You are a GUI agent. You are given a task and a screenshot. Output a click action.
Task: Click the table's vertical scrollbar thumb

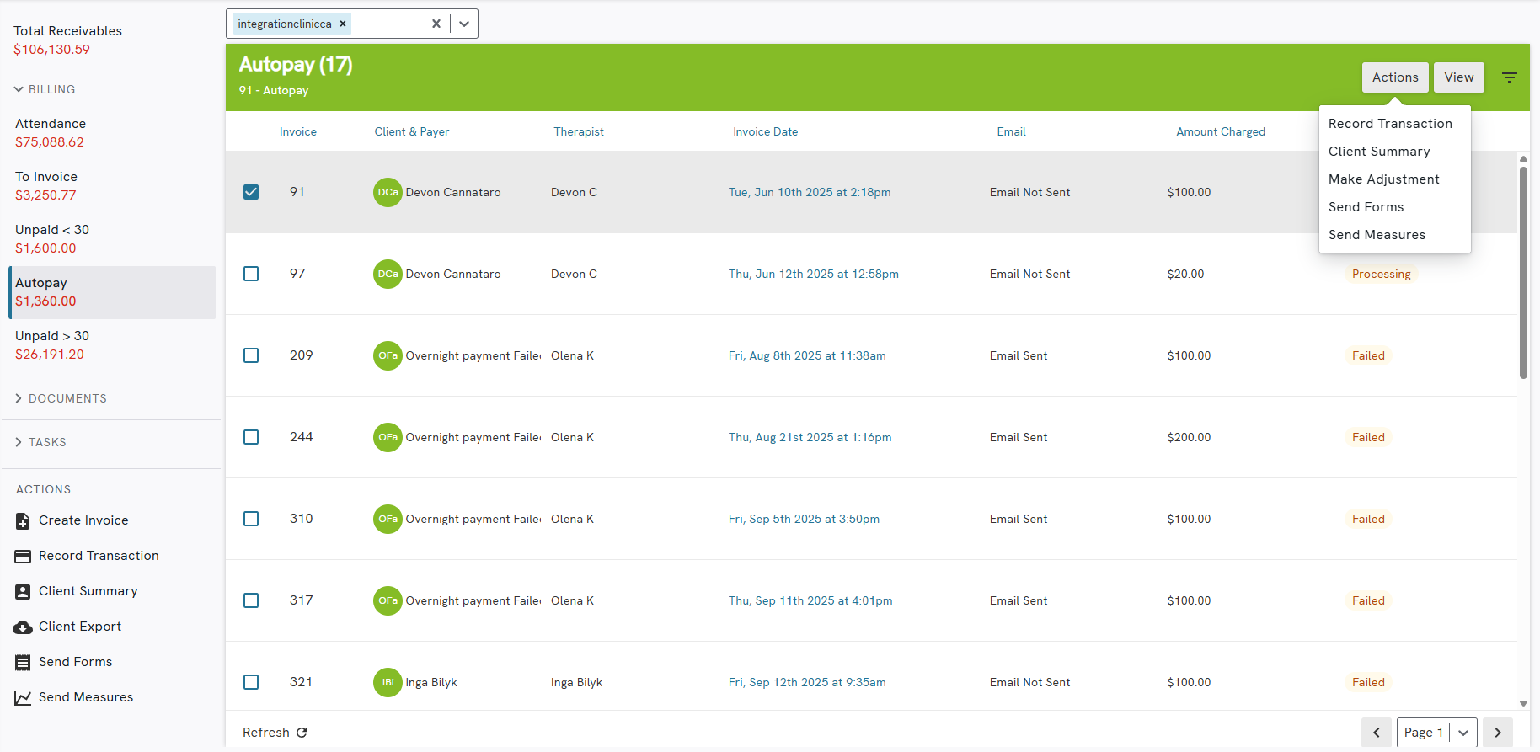coord(1523,273)
